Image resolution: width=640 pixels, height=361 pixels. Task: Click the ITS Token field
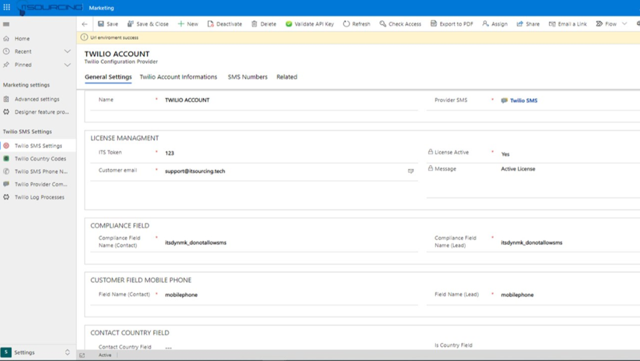pyautogui.click(x=290, y=153)
